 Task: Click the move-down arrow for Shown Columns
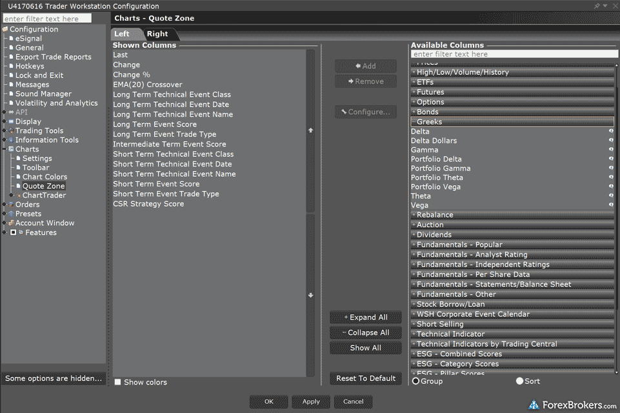click(311, 296)
